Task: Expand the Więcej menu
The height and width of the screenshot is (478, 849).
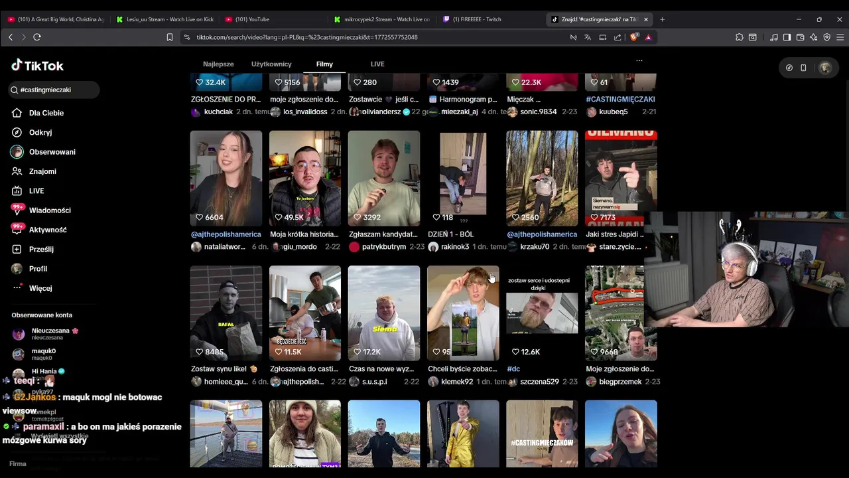Action: pyautogui.click(x=32, y=288)
